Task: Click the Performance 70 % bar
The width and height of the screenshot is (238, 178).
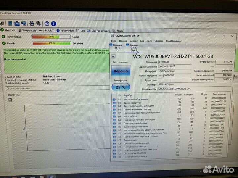Action: coord(51,37)
